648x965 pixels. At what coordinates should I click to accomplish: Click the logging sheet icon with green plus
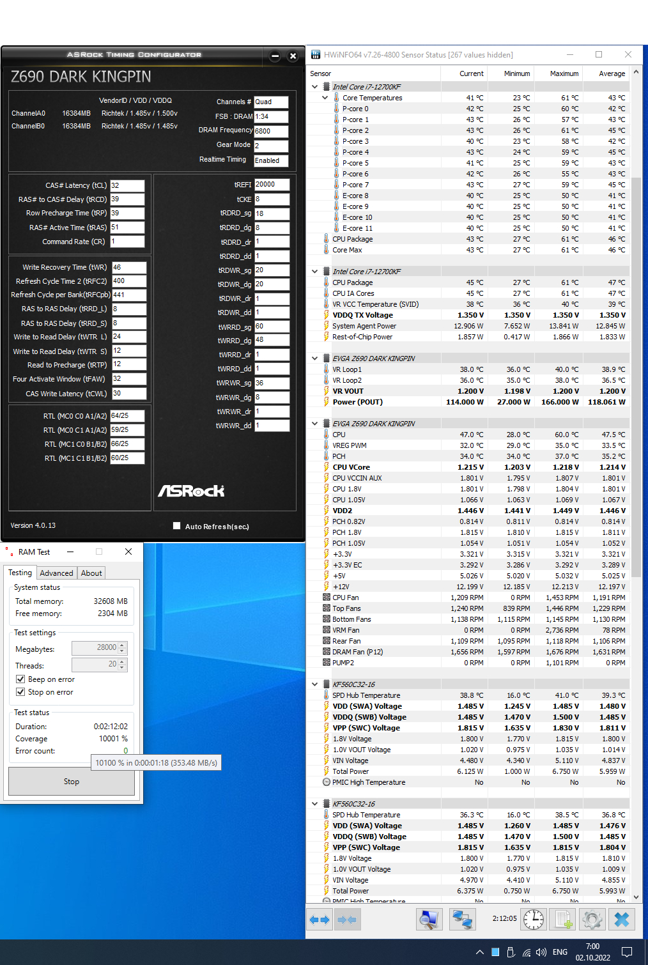pos(563,920)
